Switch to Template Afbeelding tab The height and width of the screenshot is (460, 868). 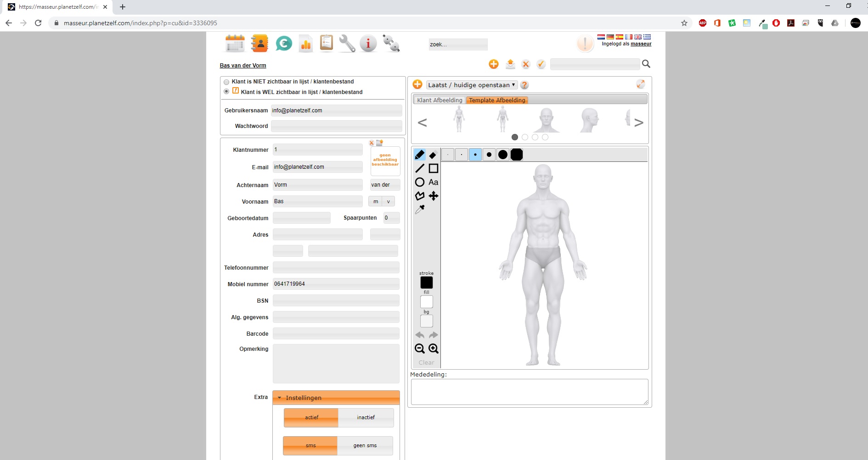(x=497, y=100)
